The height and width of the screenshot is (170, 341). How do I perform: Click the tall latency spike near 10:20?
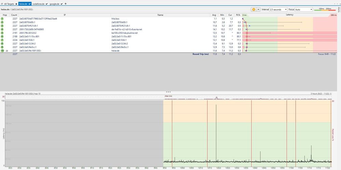[x=216, y=133]
